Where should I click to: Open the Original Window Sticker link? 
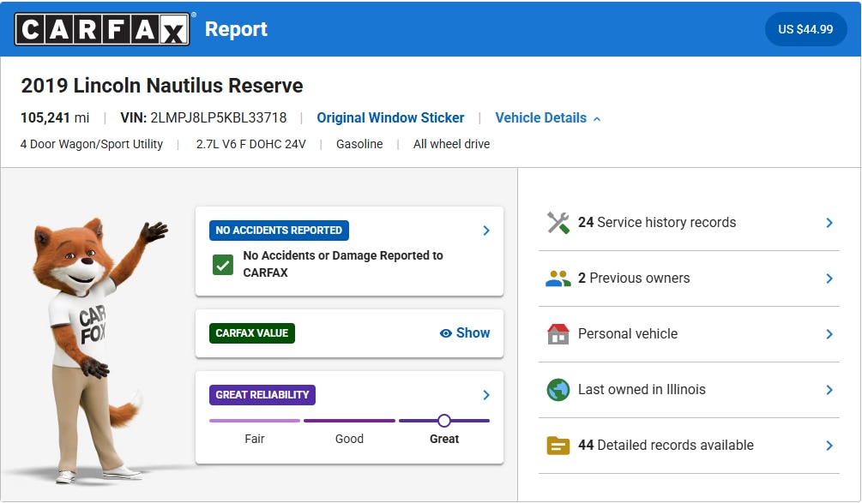390,118
